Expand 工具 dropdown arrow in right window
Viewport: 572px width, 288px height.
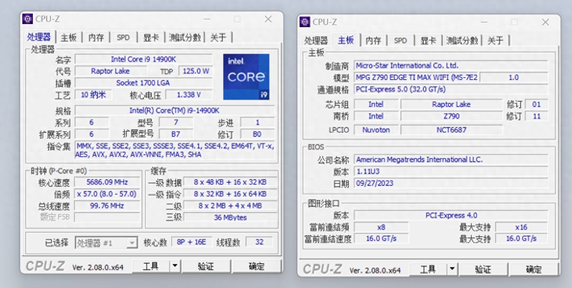[x=452, y=269]
